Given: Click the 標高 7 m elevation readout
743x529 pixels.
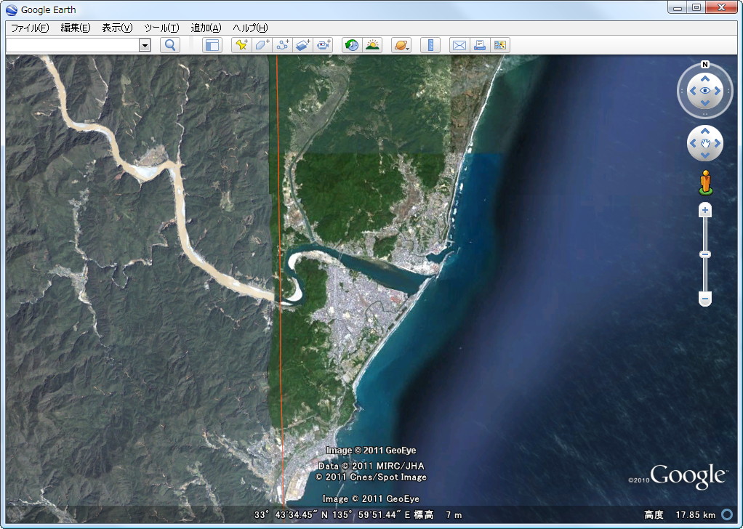Looking at the screenshot, I should coord(438,514).
